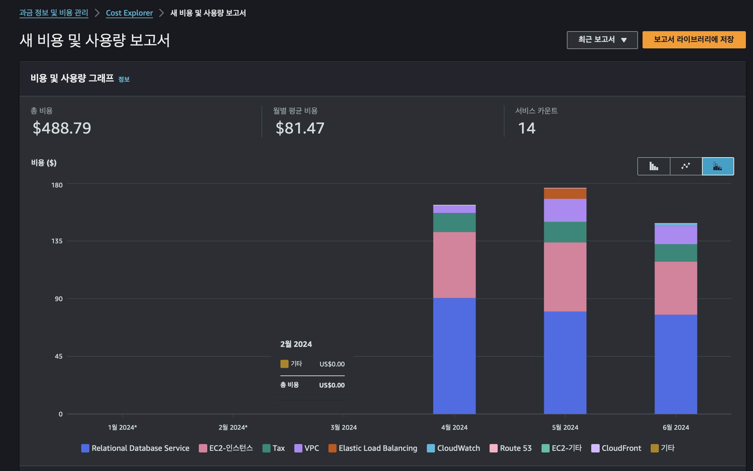Image resolution: width=753 pixels, height=471 pixels.
Task: Click the blue RDS segment of 5월 2024 bar
Action: [x=565, y=363]
